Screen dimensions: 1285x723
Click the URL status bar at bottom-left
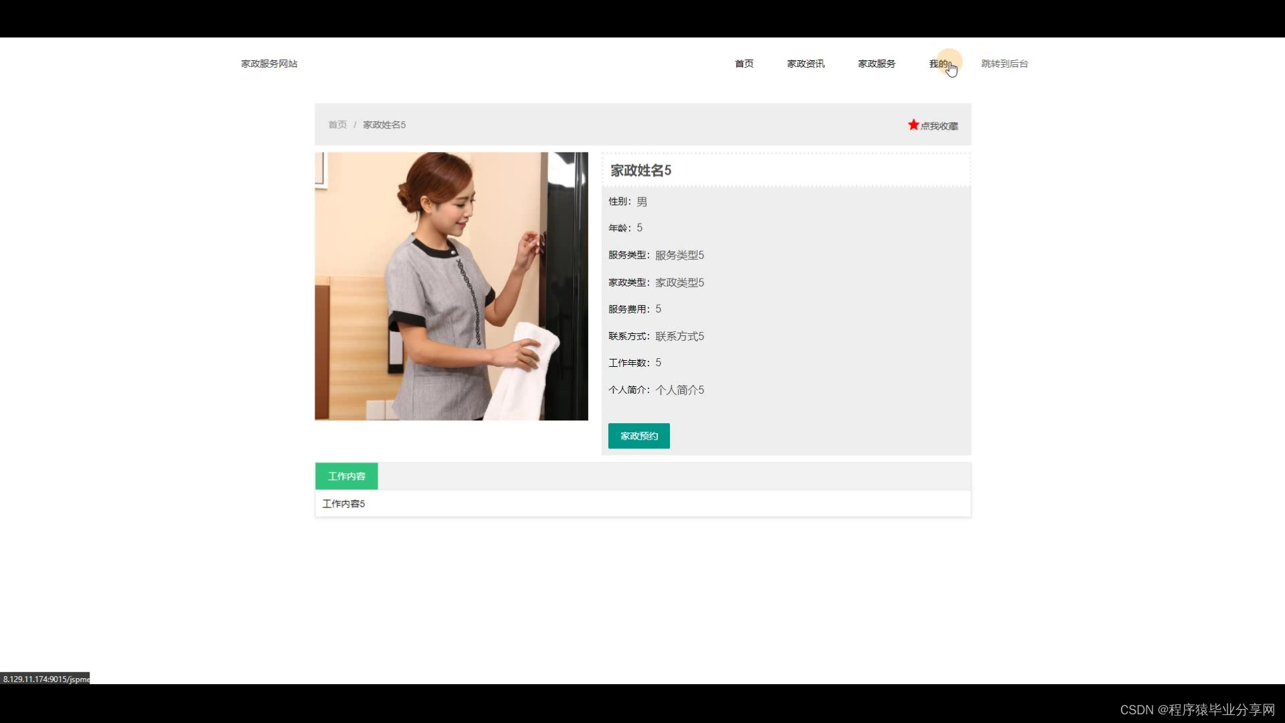click(x=46, y=679)
